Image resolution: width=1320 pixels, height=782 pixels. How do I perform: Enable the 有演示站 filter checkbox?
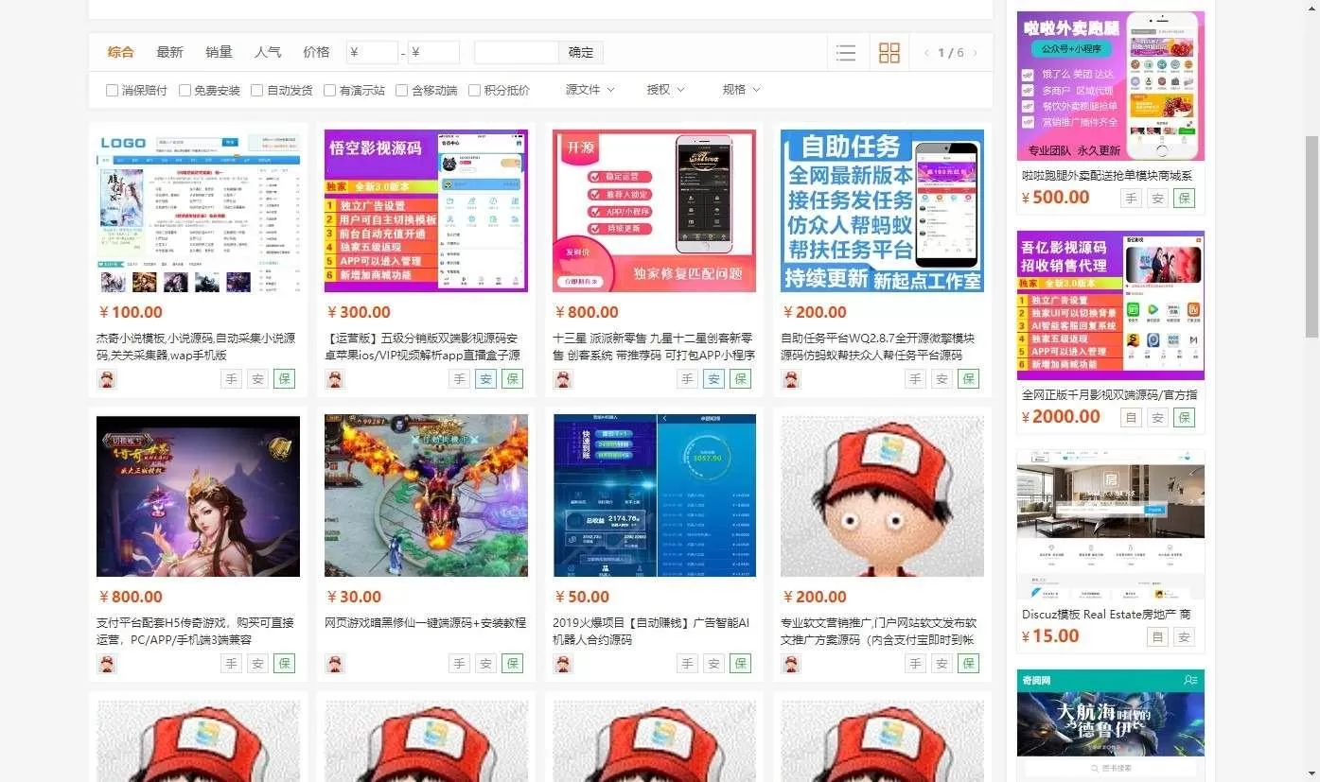coord(329,91)
